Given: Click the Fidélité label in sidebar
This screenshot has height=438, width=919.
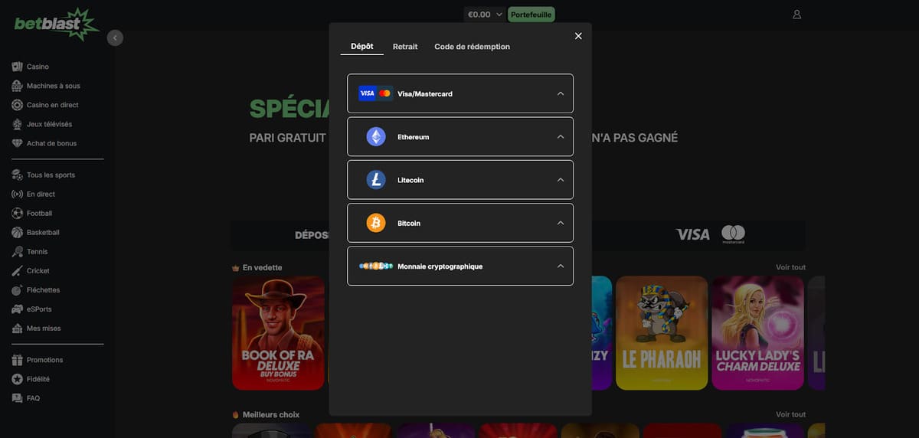Looking at the screenshot, I should pos(38,379).
